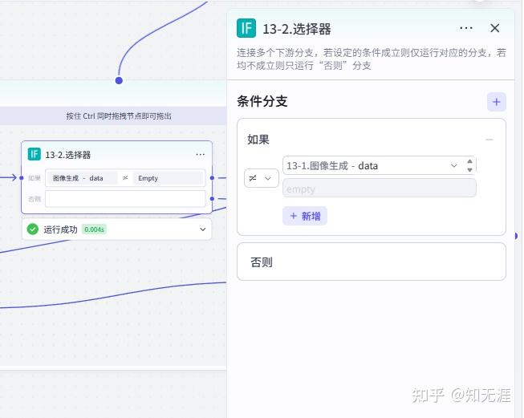This screenshot has height=418, width=524.
Task: Click the node's left input port
Action: click(x=22, y=178)
